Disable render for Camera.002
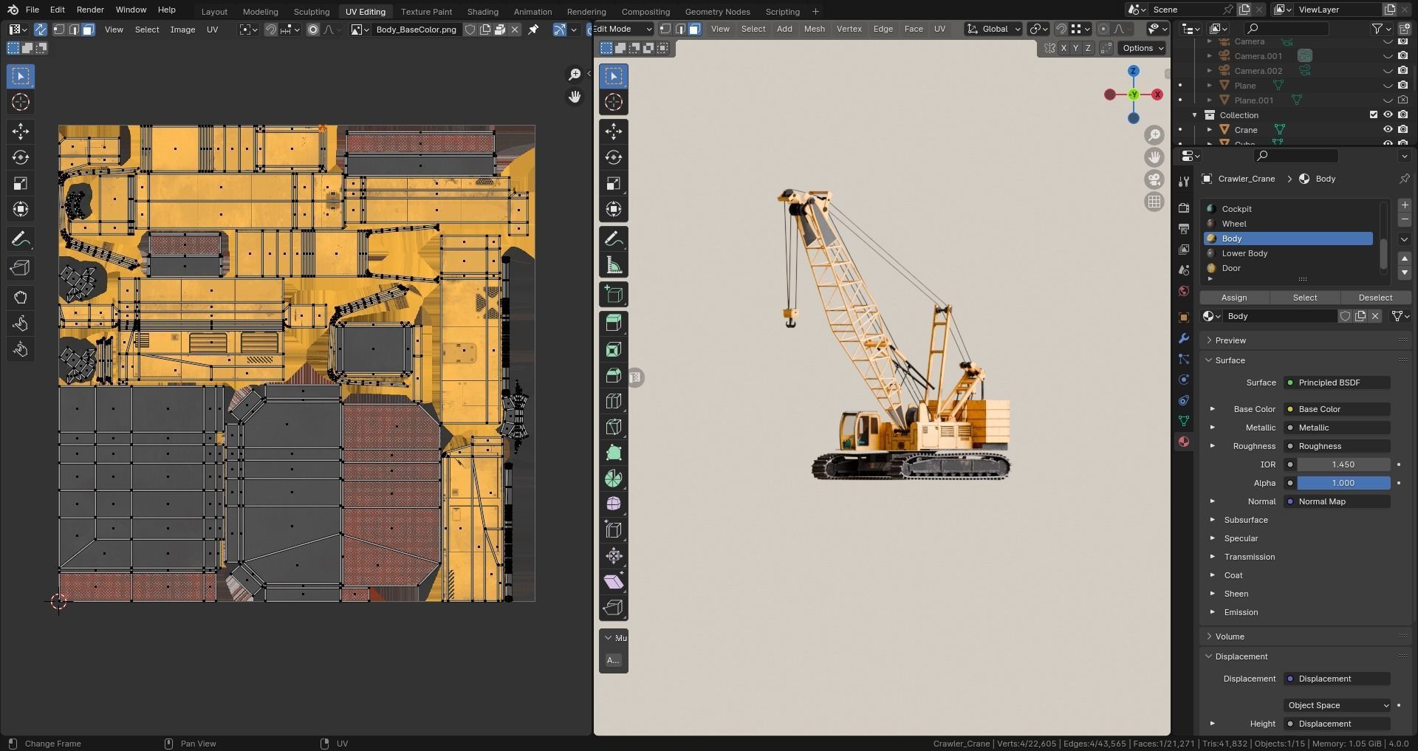The width and height of the screenshot is (1418, 751). click(1402, 71)
